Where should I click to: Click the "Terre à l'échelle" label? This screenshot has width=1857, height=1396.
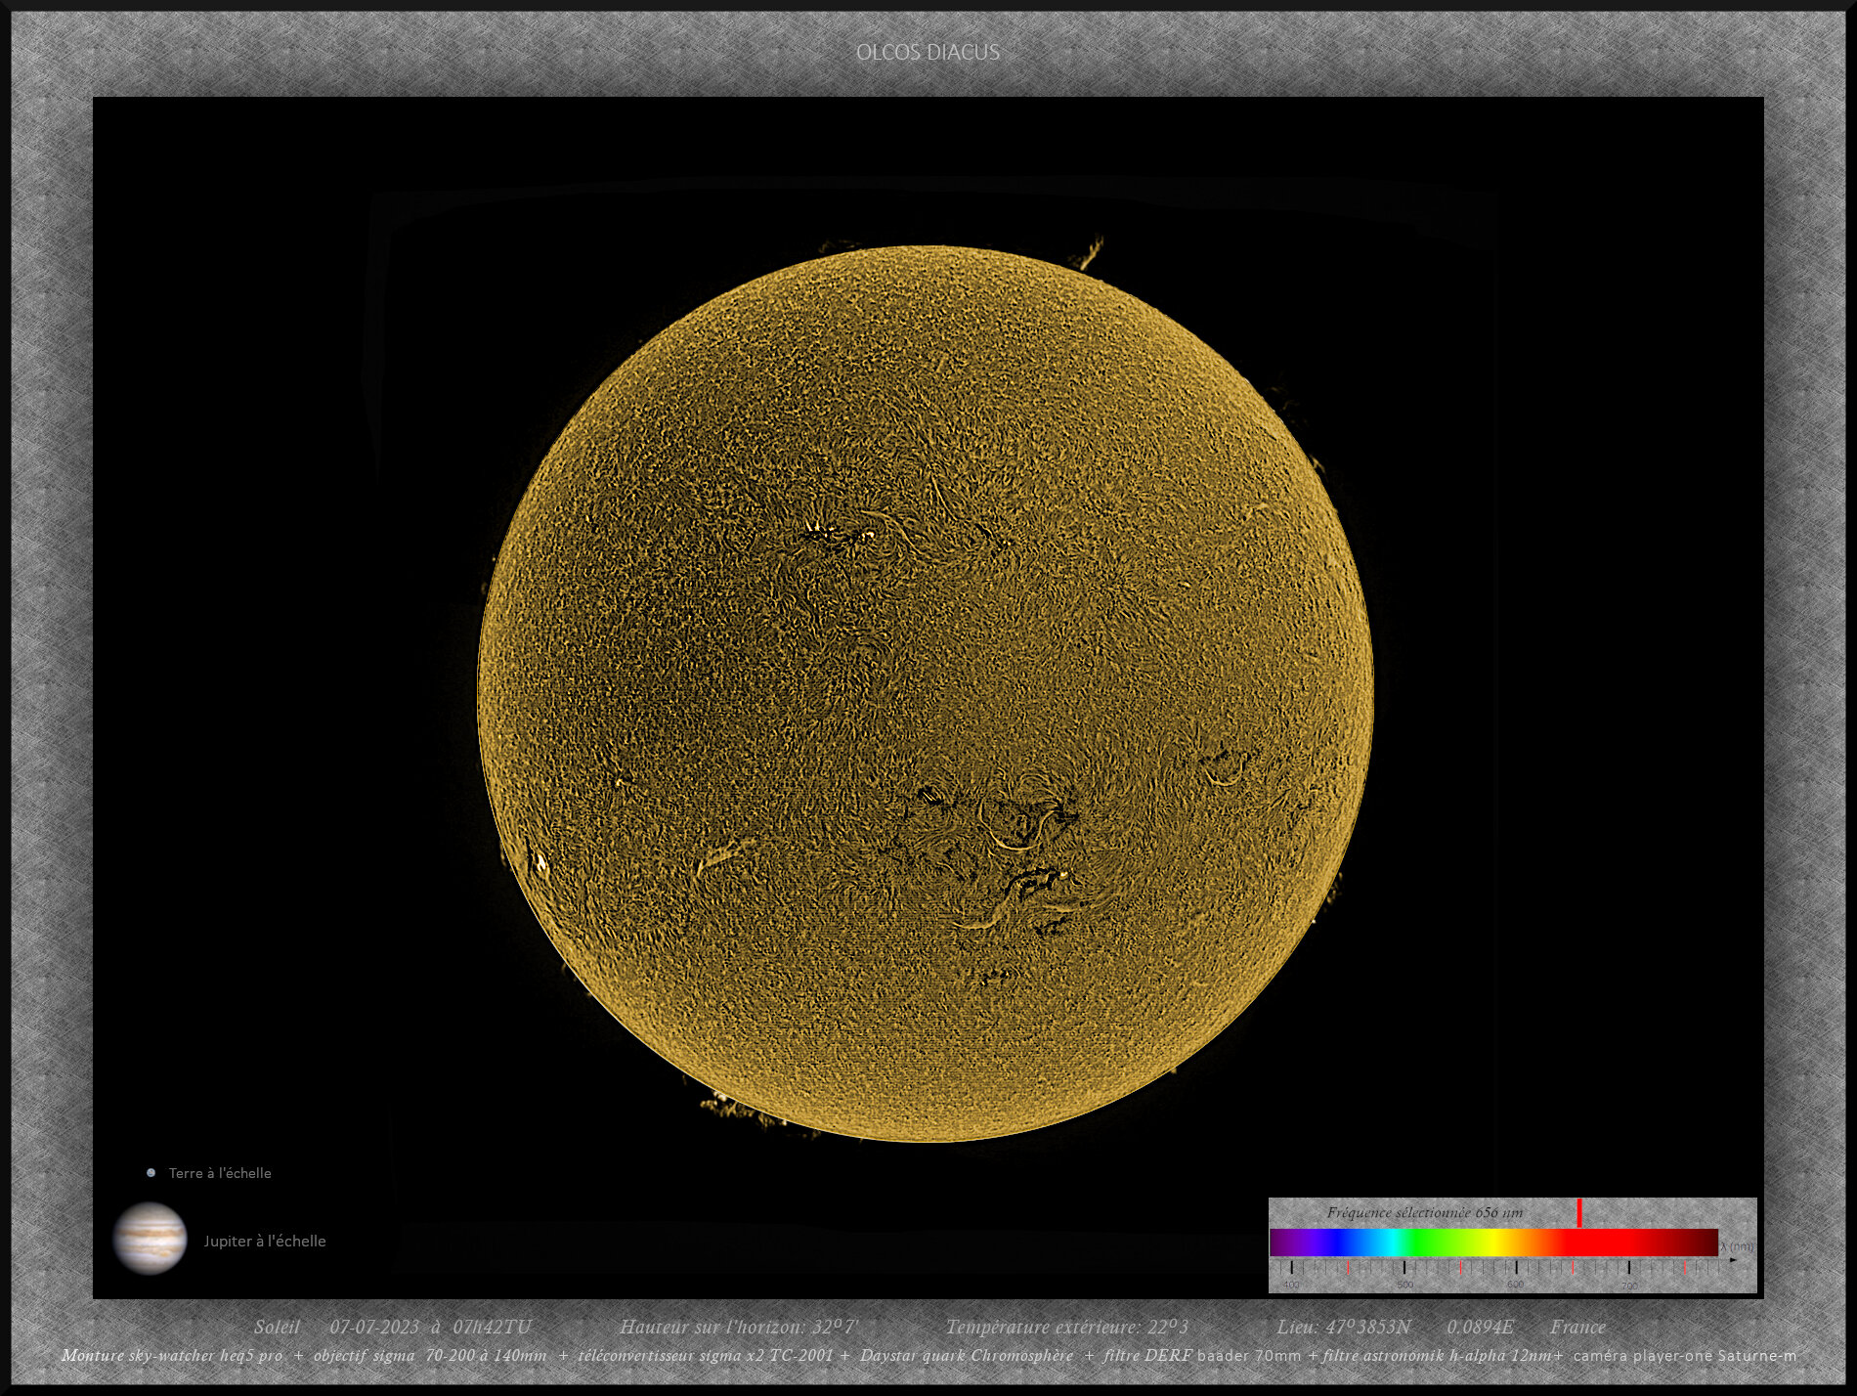220,1173
